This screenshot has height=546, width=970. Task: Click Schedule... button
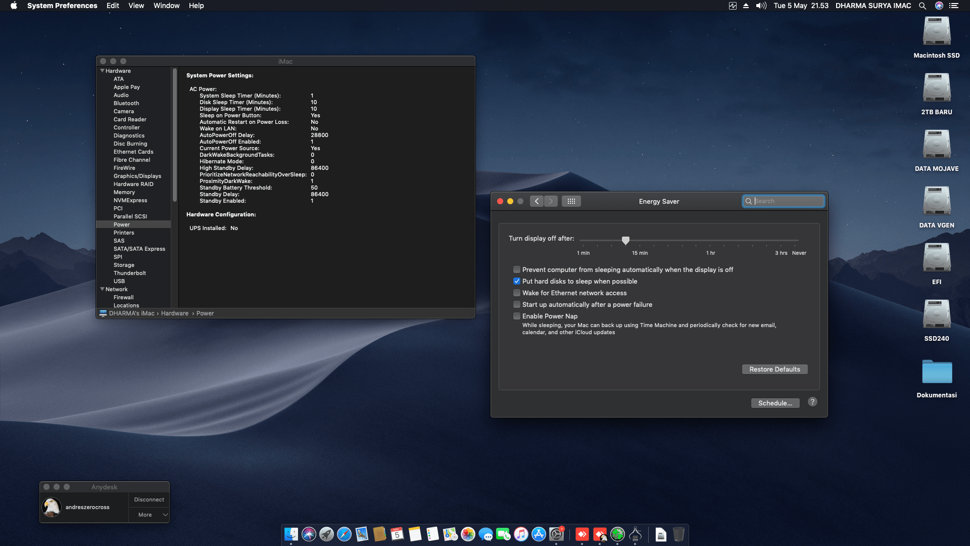[x=775, y=403]
